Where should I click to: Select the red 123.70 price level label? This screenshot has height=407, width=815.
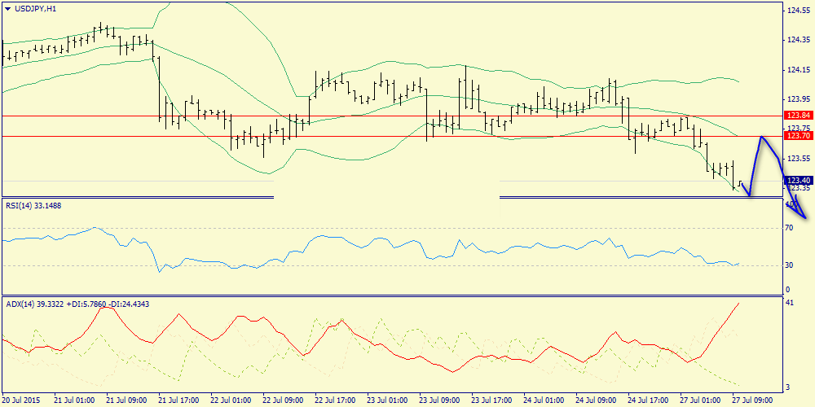click(x=798, y=136)
